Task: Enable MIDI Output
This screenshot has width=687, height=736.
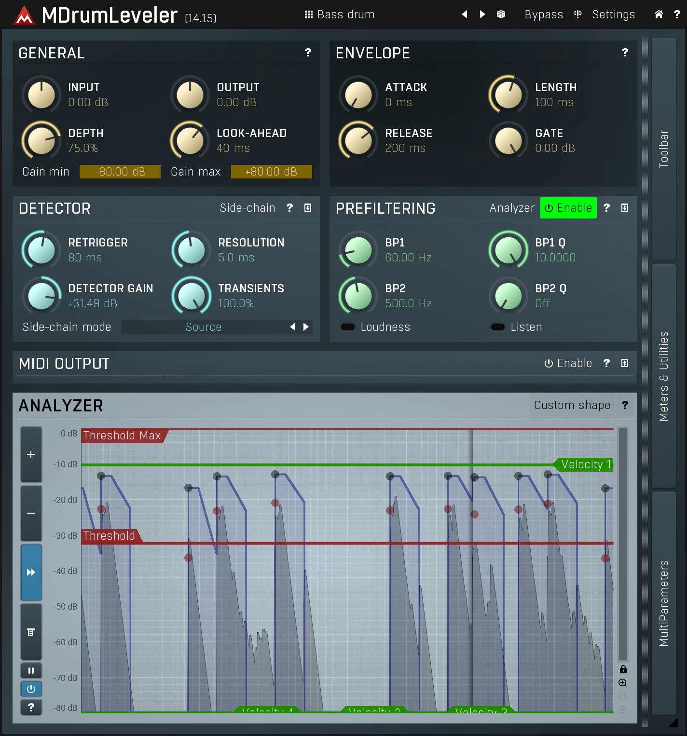Action: (568, 363)
